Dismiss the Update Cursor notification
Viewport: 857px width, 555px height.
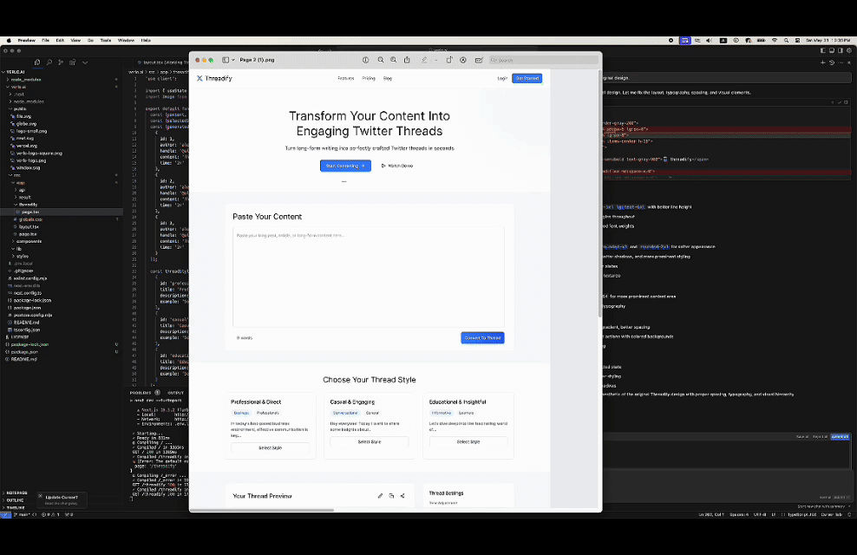[x=41, y=496]
